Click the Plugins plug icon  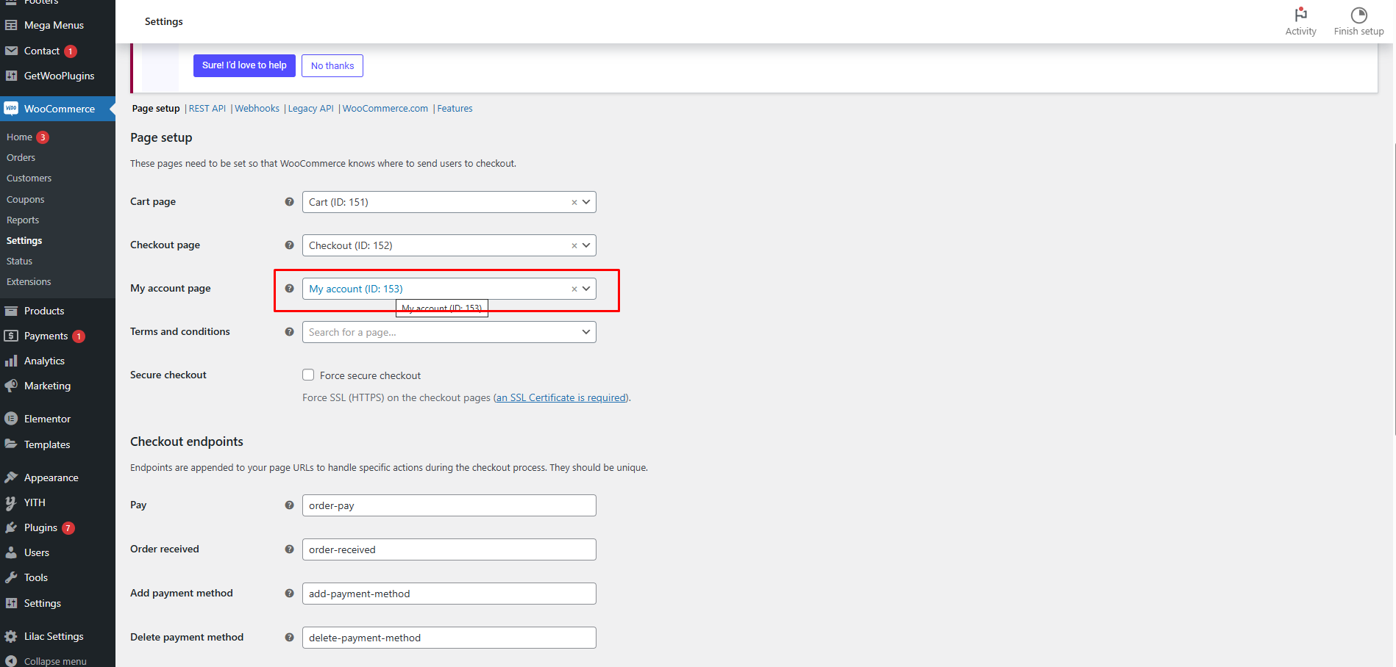point(11,527)
